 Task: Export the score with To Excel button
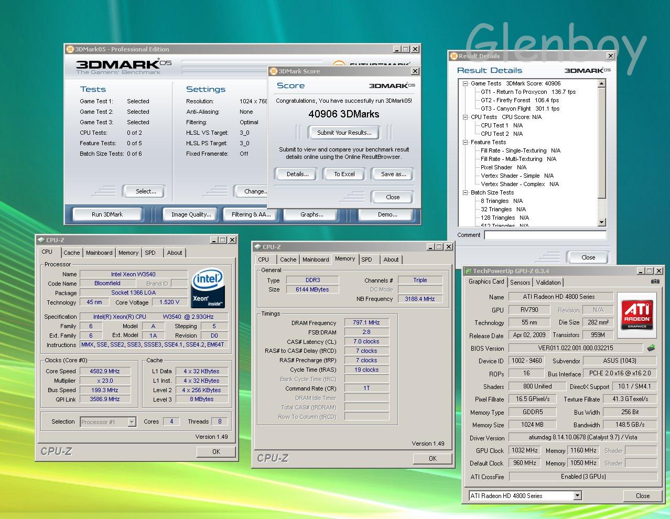(x=344, y=174)
